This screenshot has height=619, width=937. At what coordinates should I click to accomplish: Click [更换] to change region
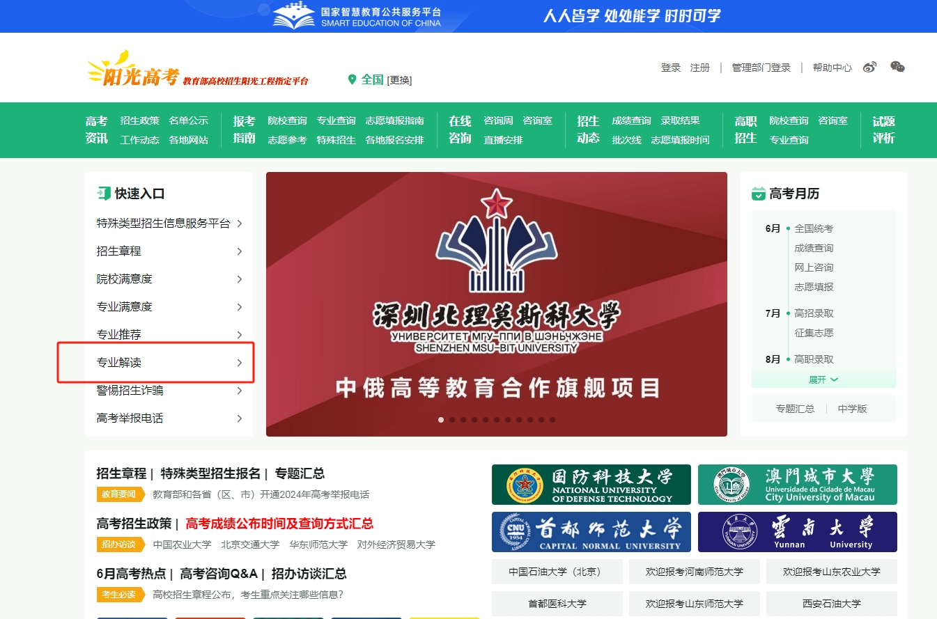(399, 80)
